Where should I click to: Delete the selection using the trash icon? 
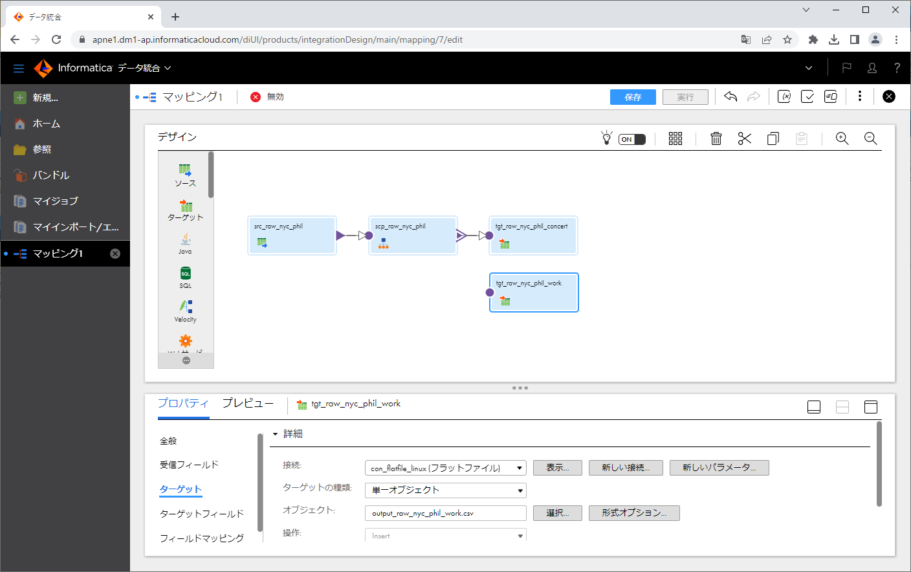tap(716, 138)
